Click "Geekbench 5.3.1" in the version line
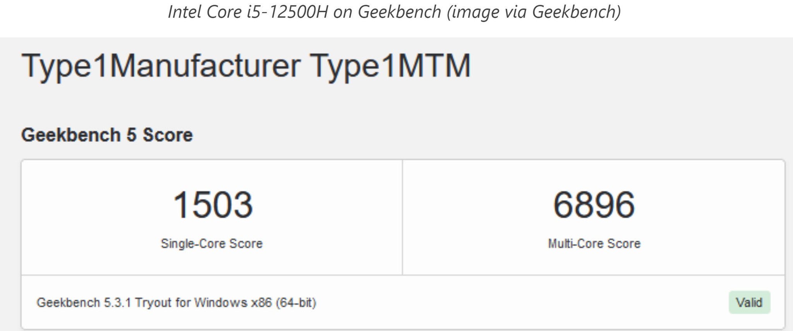The image size is (793, 331). [84, 302]
